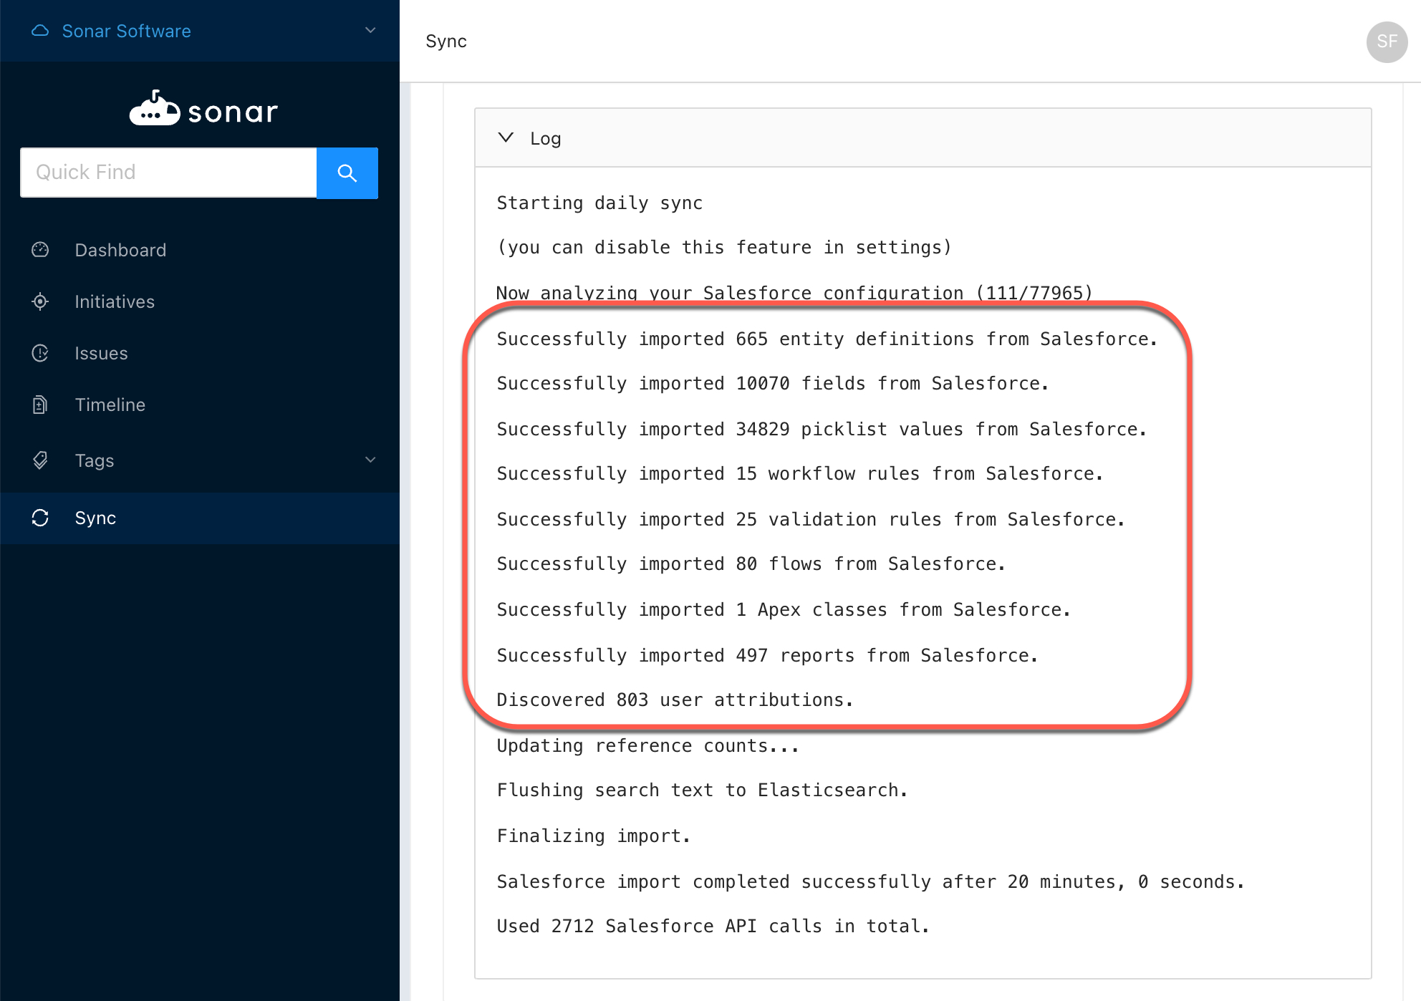Click the Timeline document icon

coord(40,405)
